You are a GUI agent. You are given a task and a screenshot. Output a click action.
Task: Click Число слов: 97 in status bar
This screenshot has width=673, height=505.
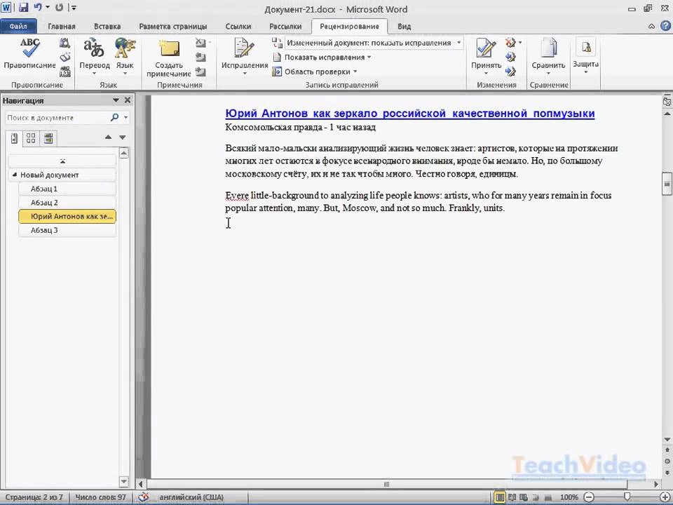click(100, 497)
